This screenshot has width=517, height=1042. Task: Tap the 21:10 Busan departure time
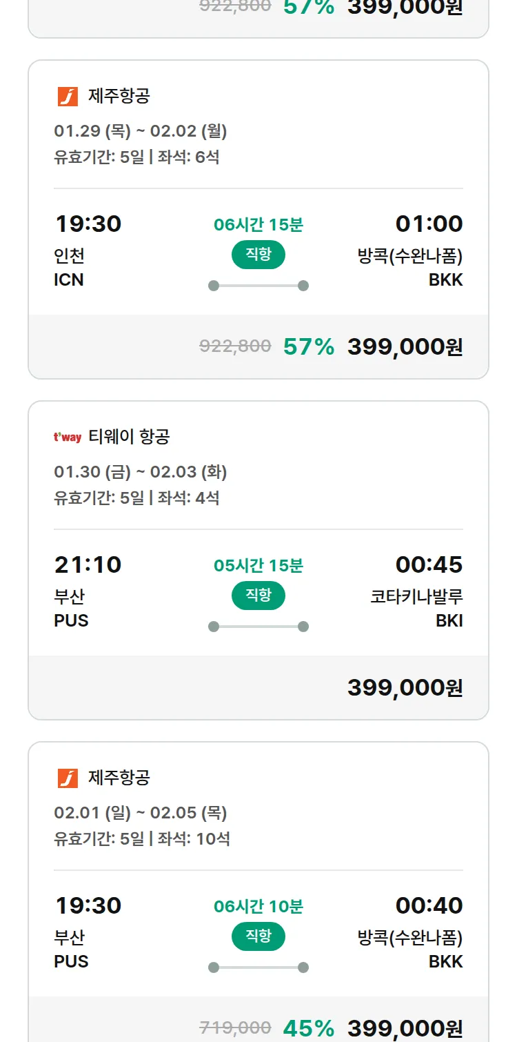[x=88, y=565]
